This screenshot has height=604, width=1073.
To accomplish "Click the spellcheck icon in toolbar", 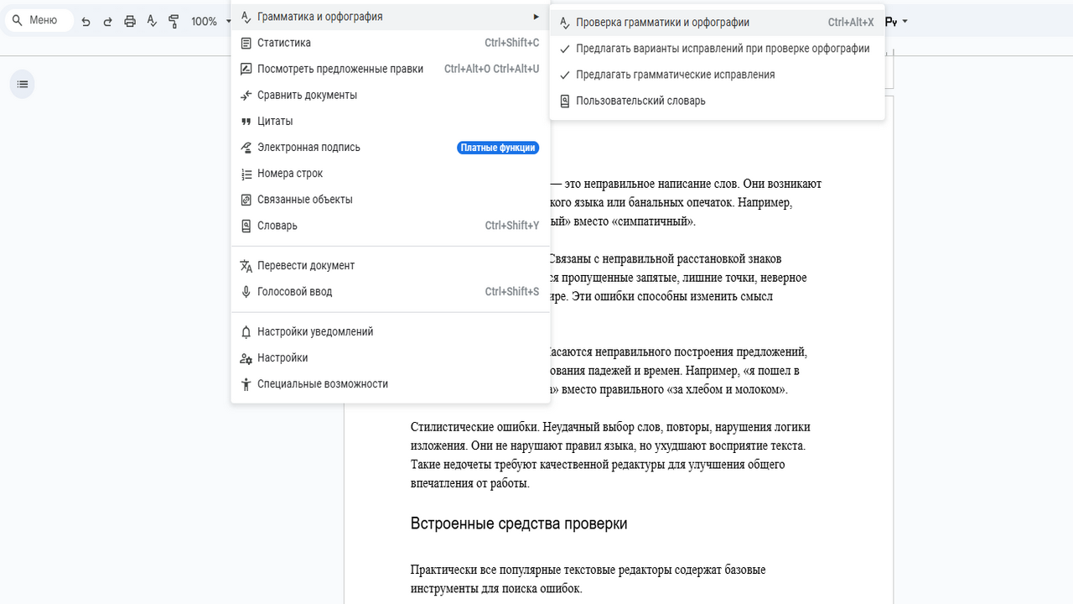I will pos(152,21).
